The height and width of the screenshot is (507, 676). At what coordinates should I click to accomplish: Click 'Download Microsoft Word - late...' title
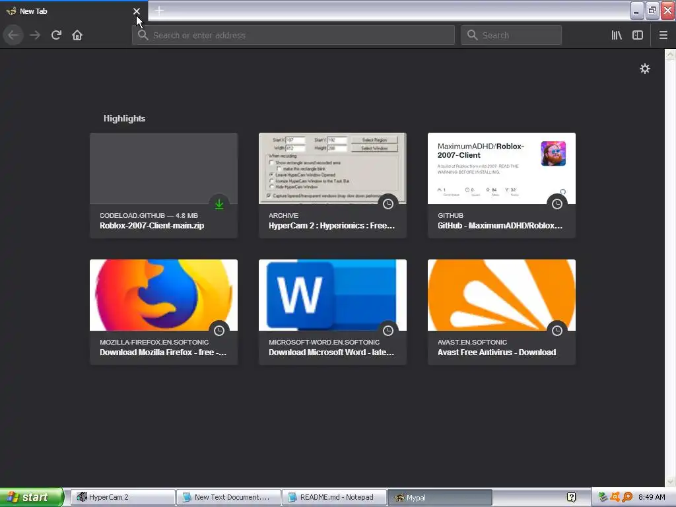pyautogui.click(x=331, y=353)
